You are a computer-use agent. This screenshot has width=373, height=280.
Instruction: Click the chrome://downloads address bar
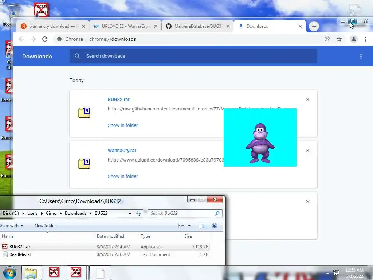188,39
